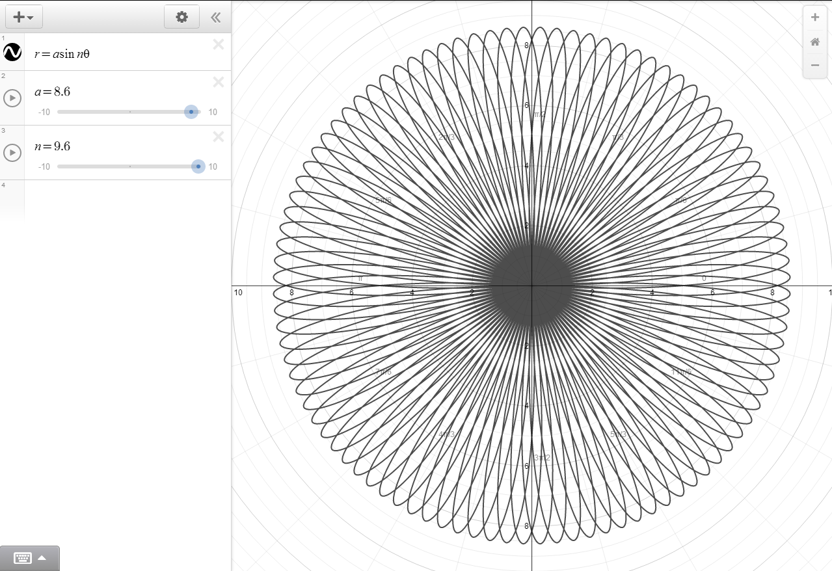Set upper bound 10 of slider a
832x571 pixels.
click(x=213, y=112)
